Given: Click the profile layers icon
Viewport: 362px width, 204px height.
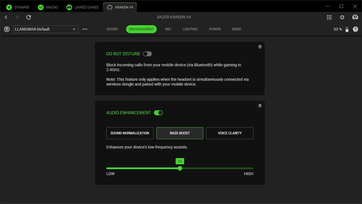Looking at the screenshot, I should (x=7, y=29).
